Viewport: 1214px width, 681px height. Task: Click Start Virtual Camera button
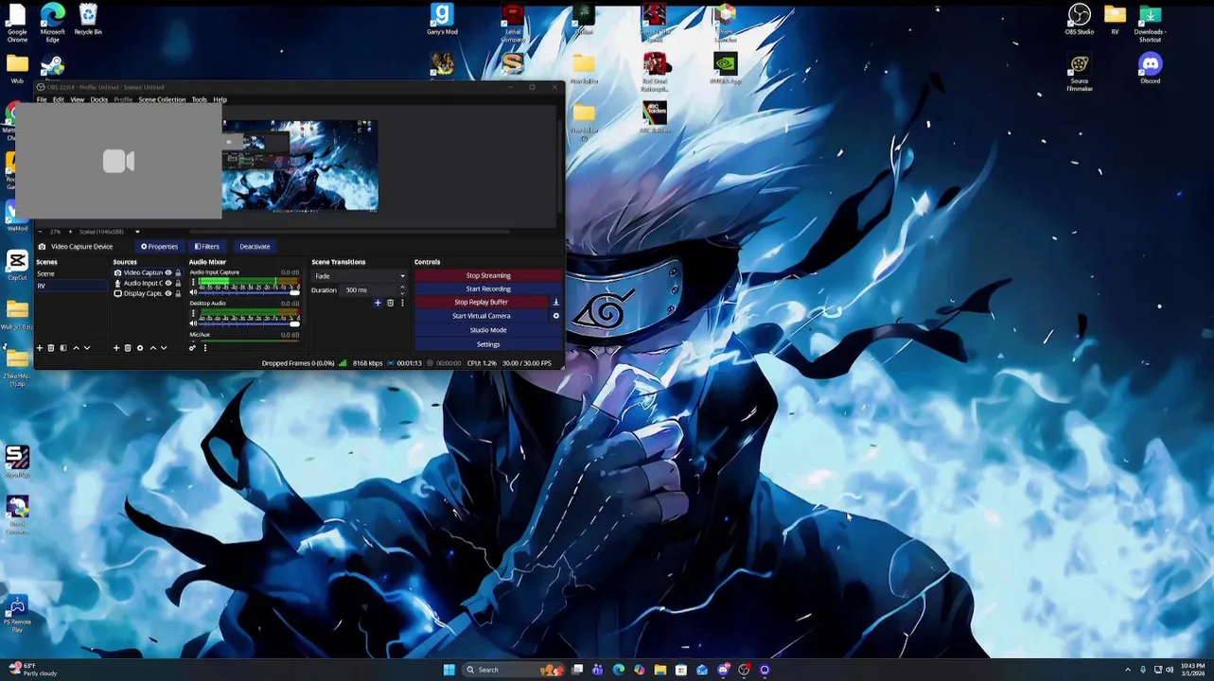(482, 316)
